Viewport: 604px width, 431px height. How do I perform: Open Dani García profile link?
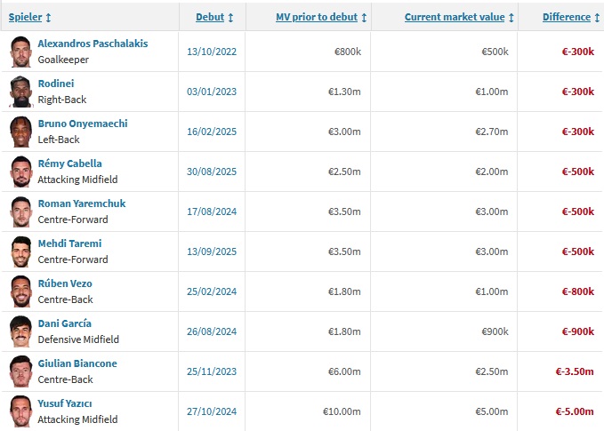point(64,323)
